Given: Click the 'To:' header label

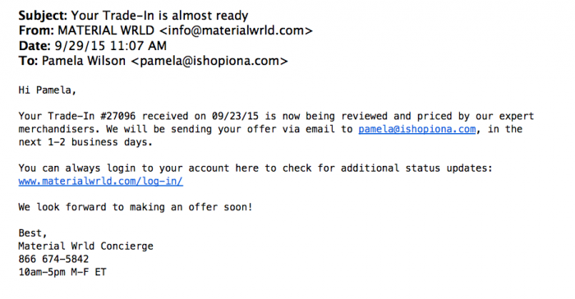Looking at the screenshot, I should pos(28,61).
